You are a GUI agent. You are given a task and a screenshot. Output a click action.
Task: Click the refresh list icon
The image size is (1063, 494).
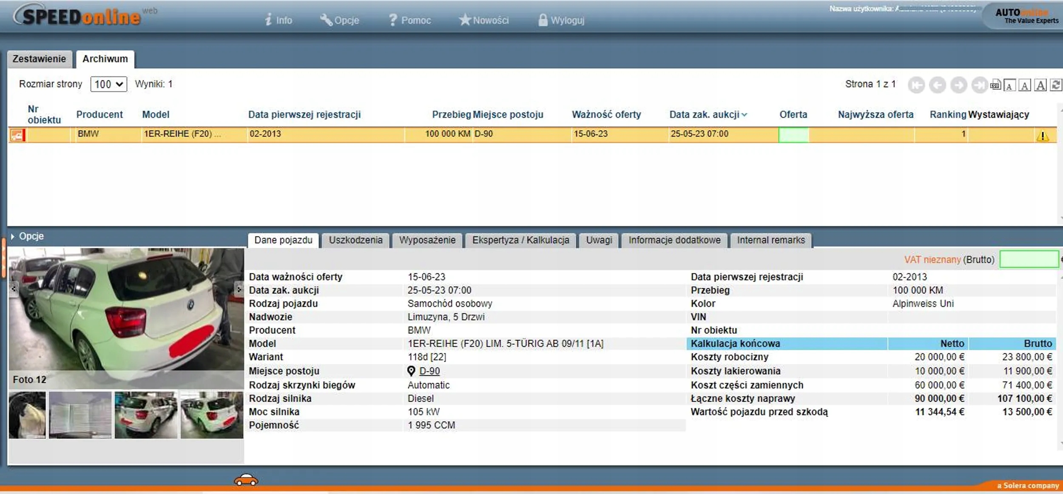coord(1056,85)
